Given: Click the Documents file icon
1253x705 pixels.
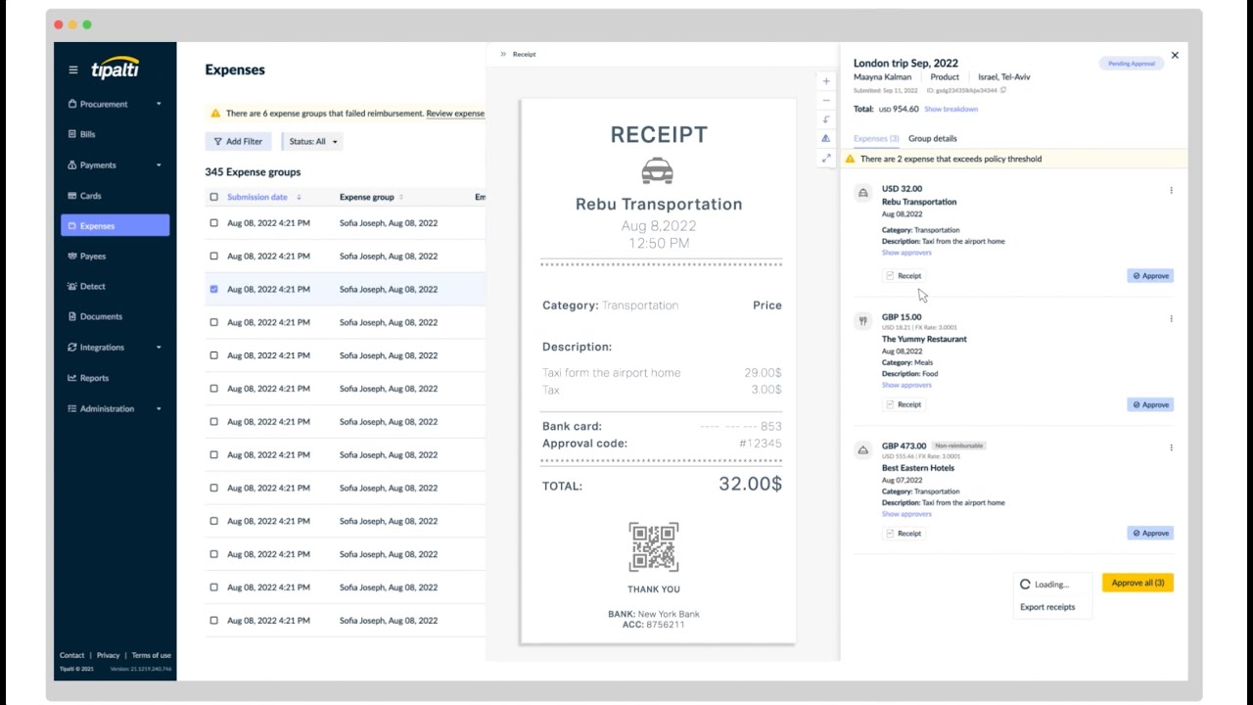Looking at the screenshot, I should (x=72, y=317).
